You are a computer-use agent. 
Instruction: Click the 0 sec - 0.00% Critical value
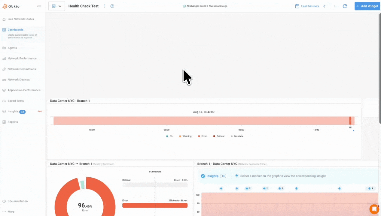point(181,180)
